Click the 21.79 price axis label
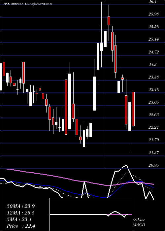 (x=153, y=140)
